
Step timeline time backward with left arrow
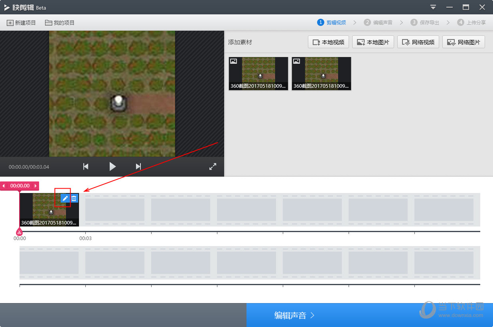click(x=4, y=186)
